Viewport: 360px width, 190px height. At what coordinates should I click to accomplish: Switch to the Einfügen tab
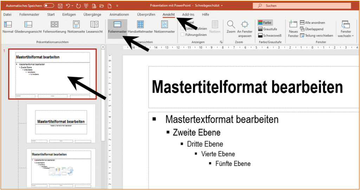[x=69, y=14]
